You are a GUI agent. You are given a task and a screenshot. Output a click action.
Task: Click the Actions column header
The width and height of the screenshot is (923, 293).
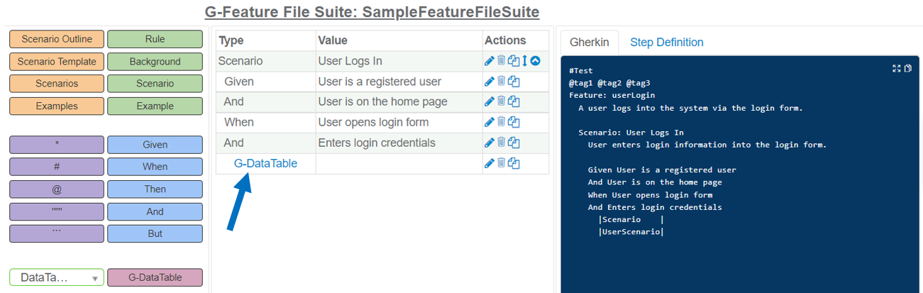(x=515, y=40)
